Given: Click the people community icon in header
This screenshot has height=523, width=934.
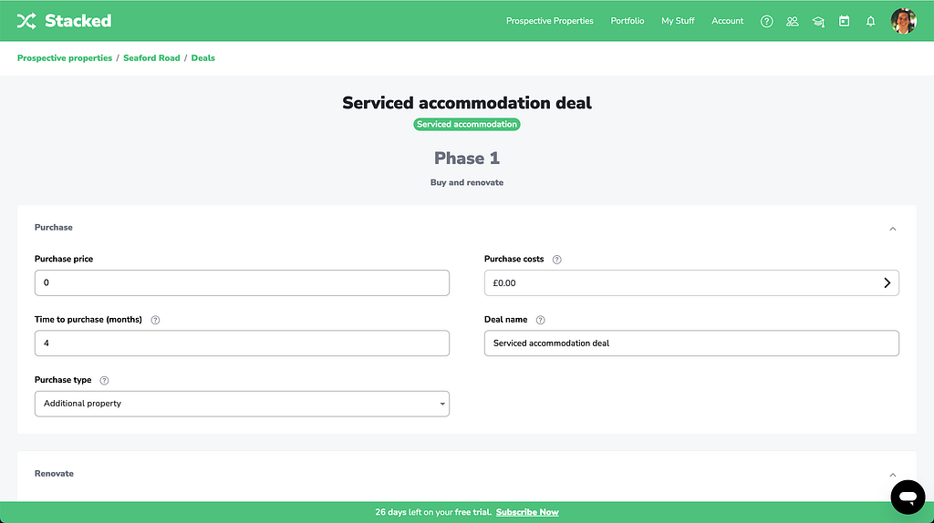Looking at the screenshot, I should click(x=793, y=21).
